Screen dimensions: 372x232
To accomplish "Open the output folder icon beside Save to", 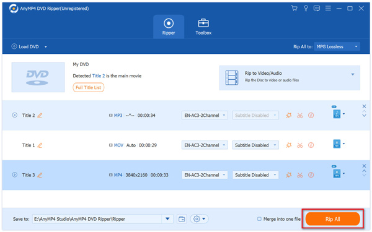I will (x=182, y=219).
